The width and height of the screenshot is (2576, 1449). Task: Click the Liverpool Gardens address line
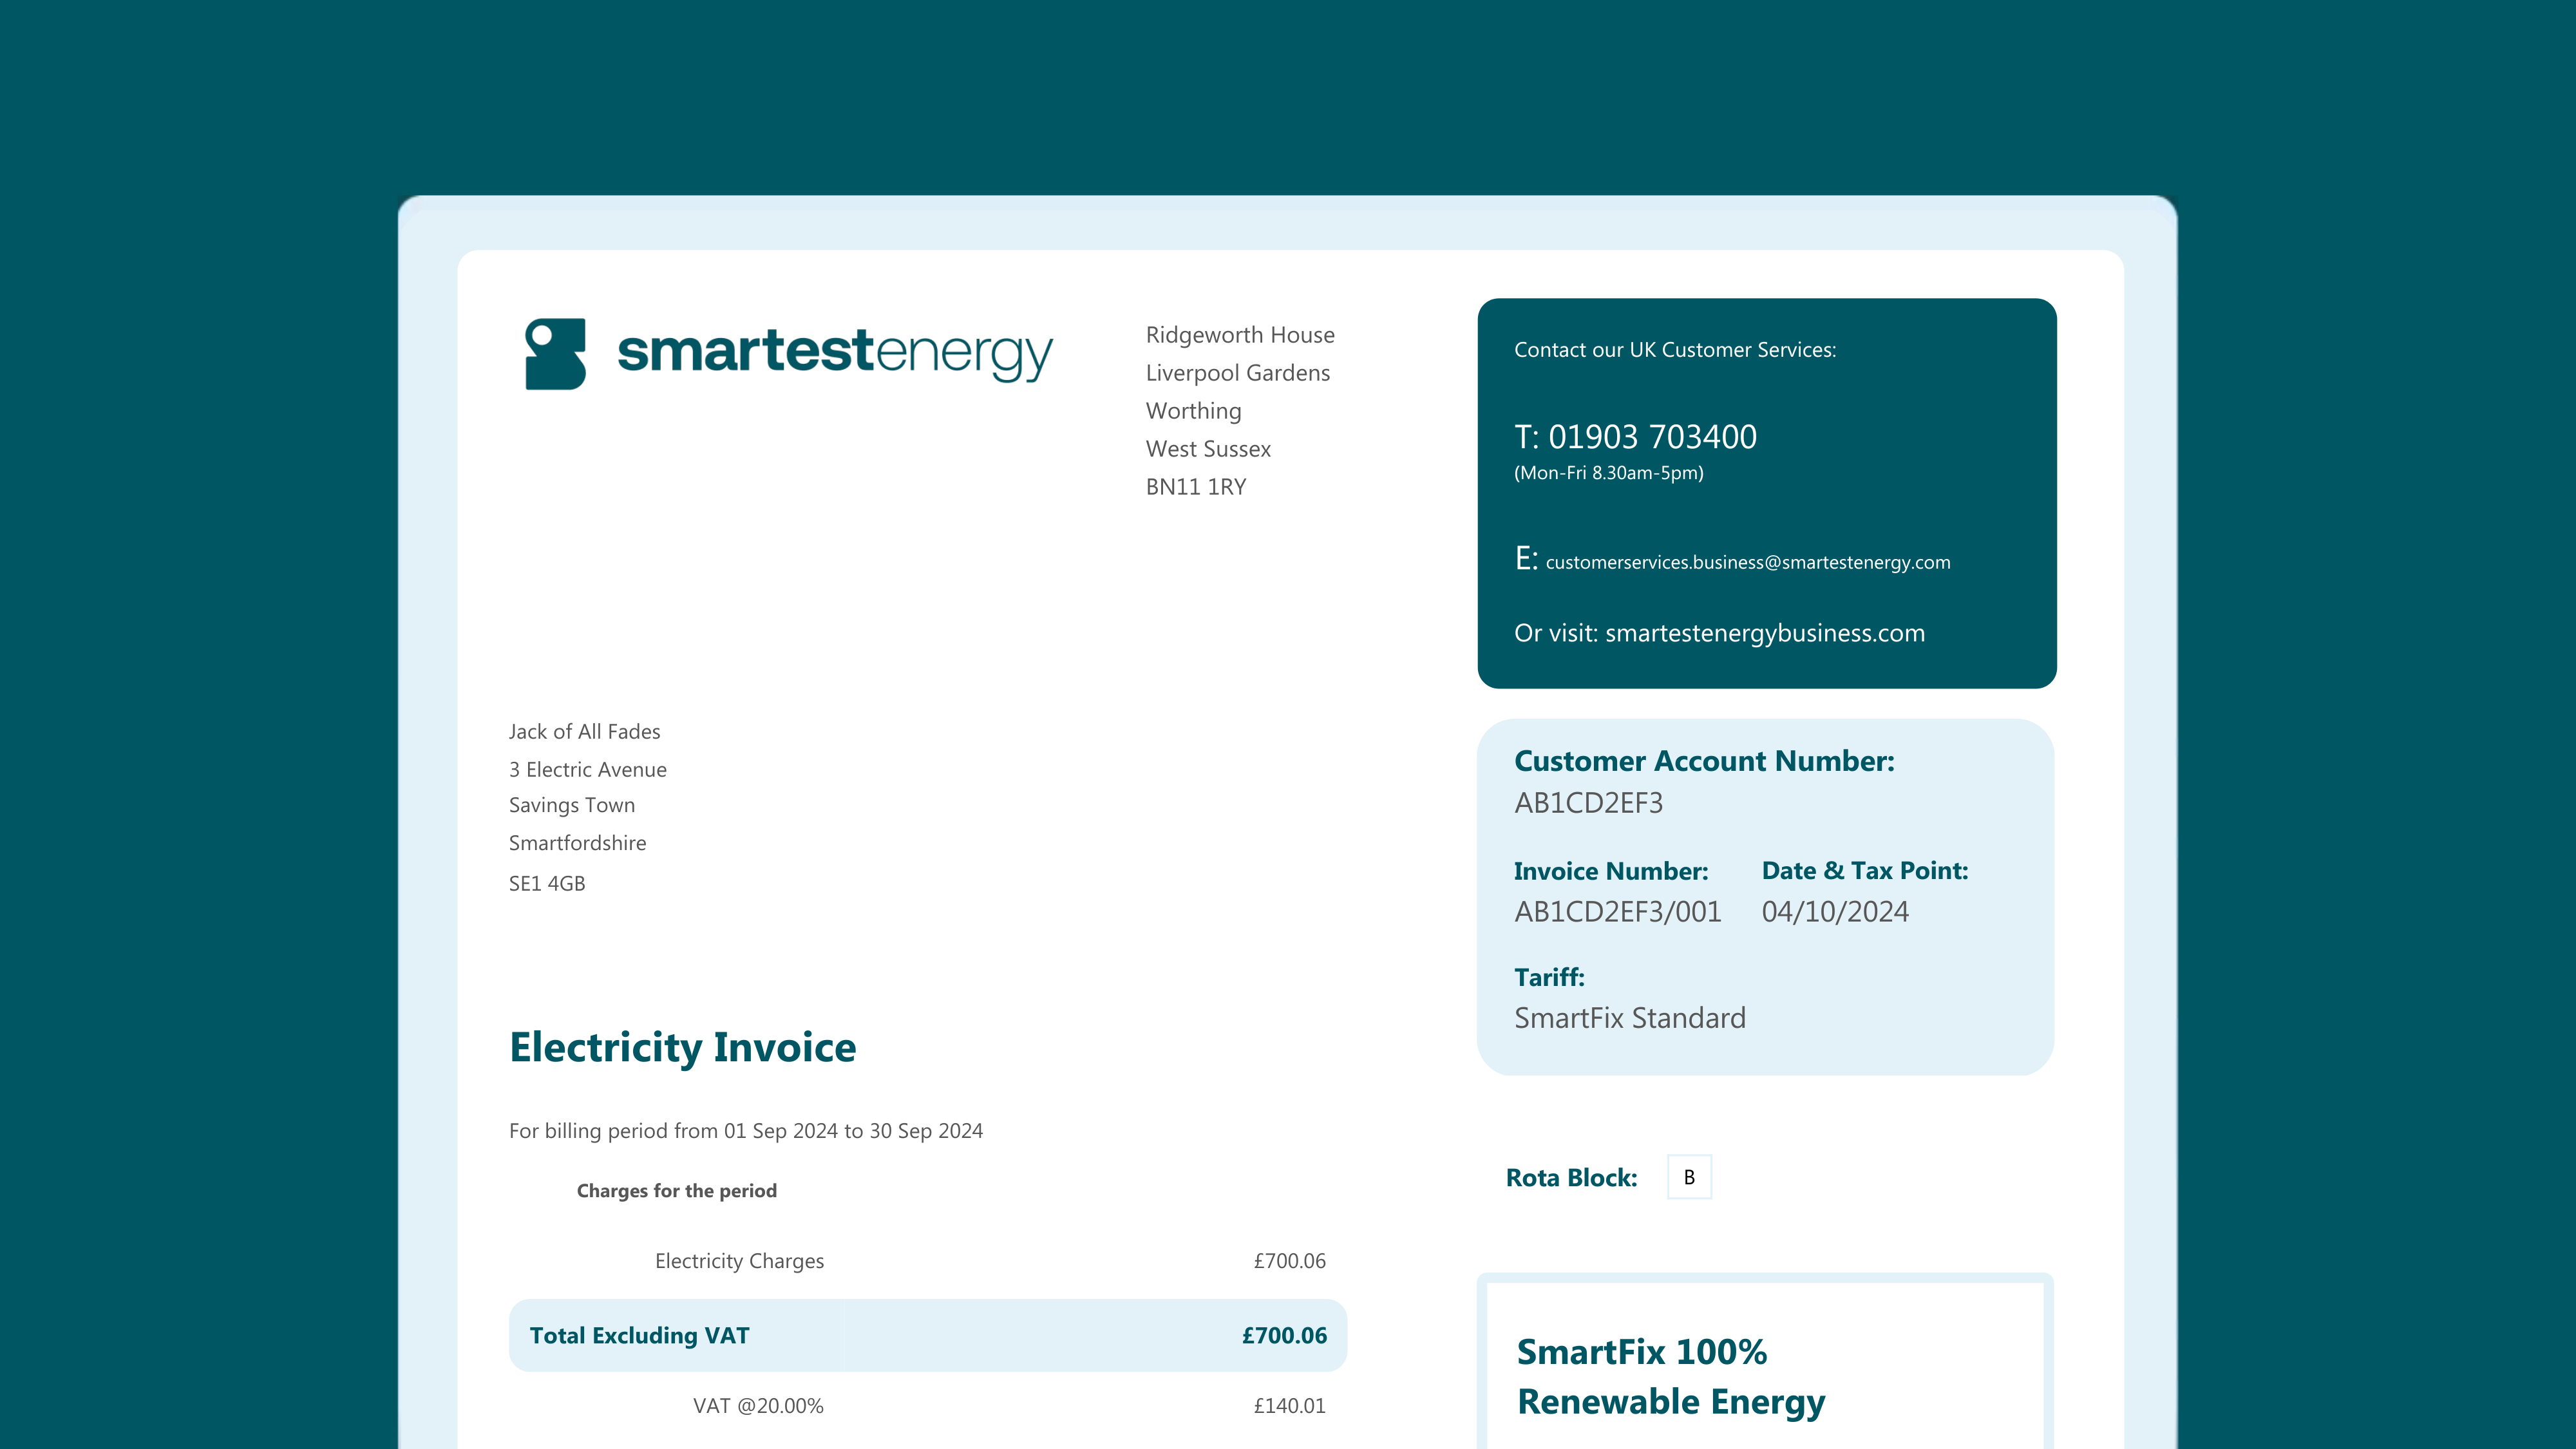(1238, 373)
